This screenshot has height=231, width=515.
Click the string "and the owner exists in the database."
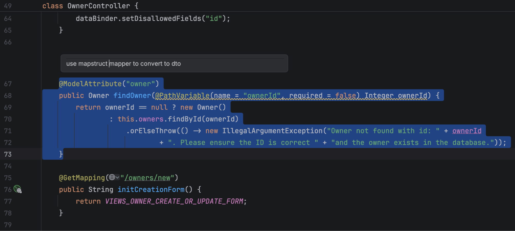(x=413, y=143)
